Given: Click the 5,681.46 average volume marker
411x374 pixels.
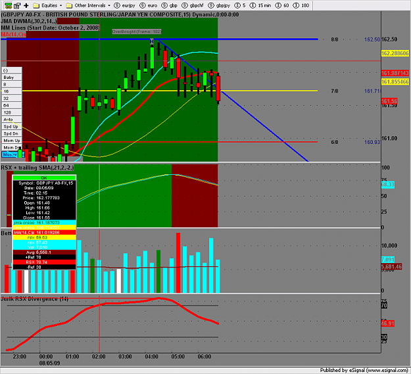Looking at the screenshot, I should coord(391,267).
